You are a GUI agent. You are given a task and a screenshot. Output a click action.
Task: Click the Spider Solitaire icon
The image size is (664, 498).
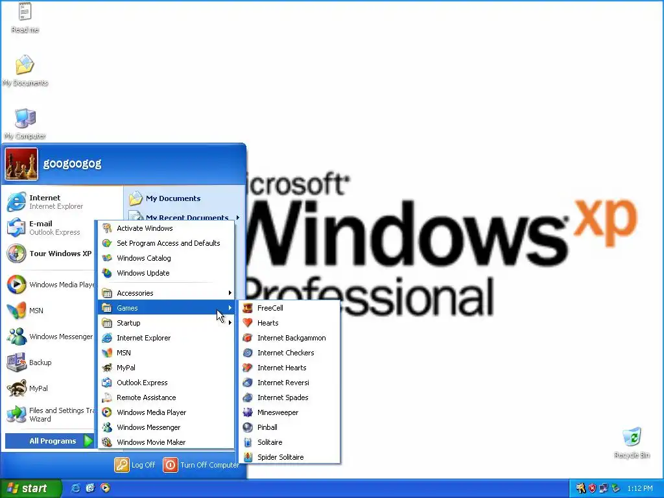click(x=248, y=457)
